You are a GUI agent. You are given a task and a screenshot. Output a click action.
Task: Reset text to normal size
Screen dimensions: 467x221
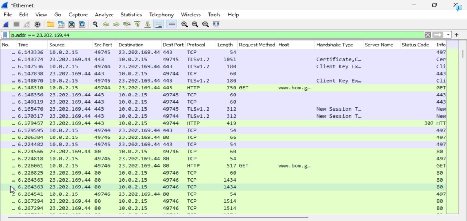[206, 24]
